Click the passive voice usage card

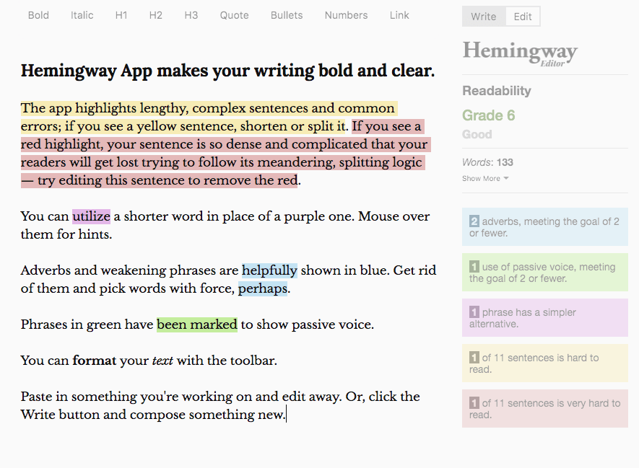click(544, 272)
